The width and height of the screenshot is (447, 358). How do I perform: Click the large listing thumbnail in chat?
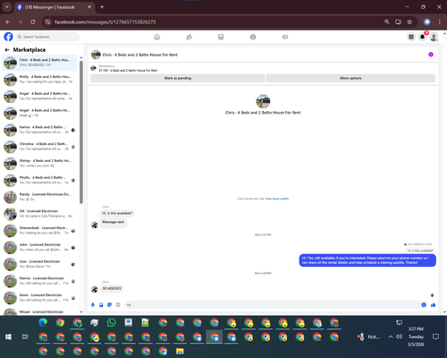(x=263, y=101)
